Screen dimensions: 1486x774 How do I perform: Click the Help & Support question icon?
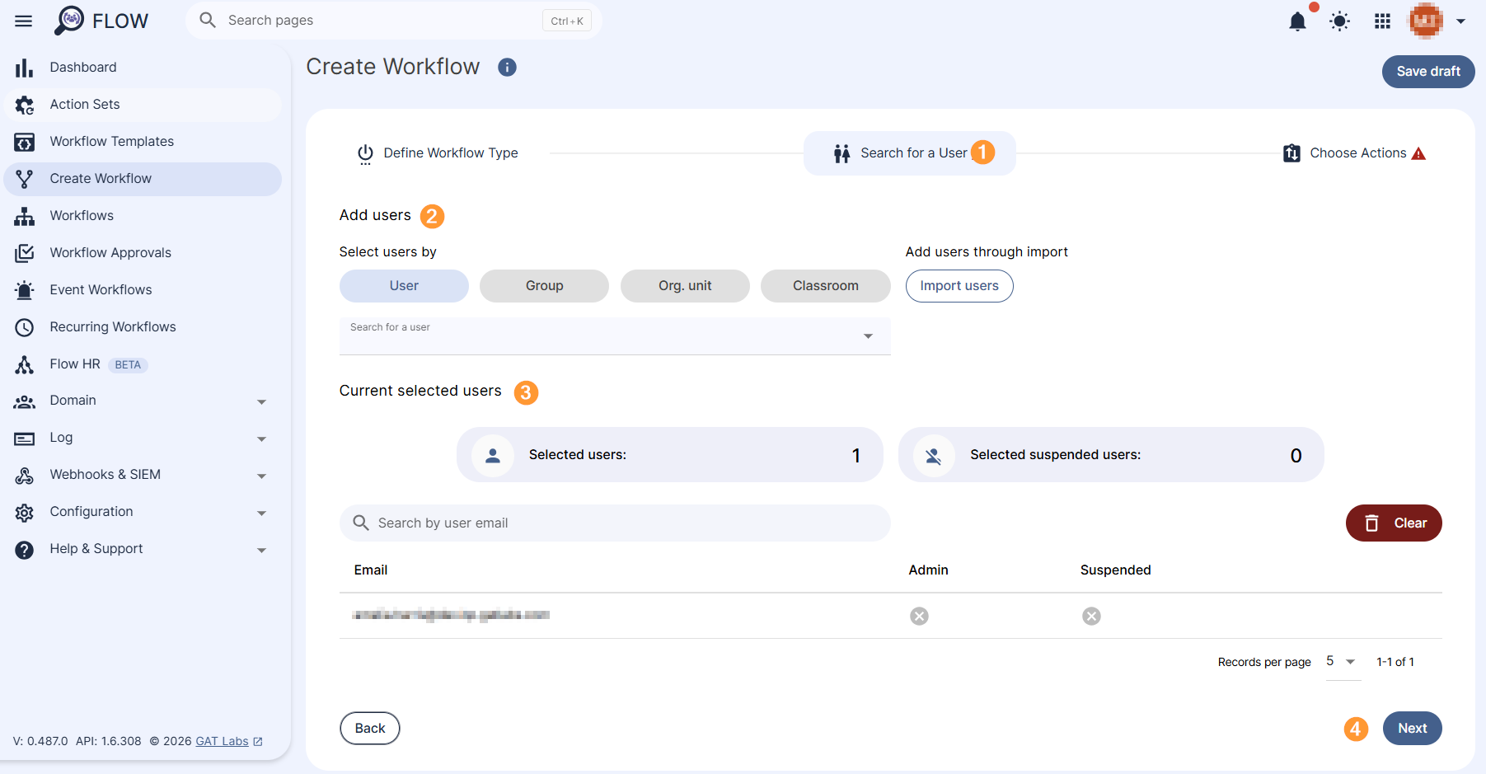[25, 550]
